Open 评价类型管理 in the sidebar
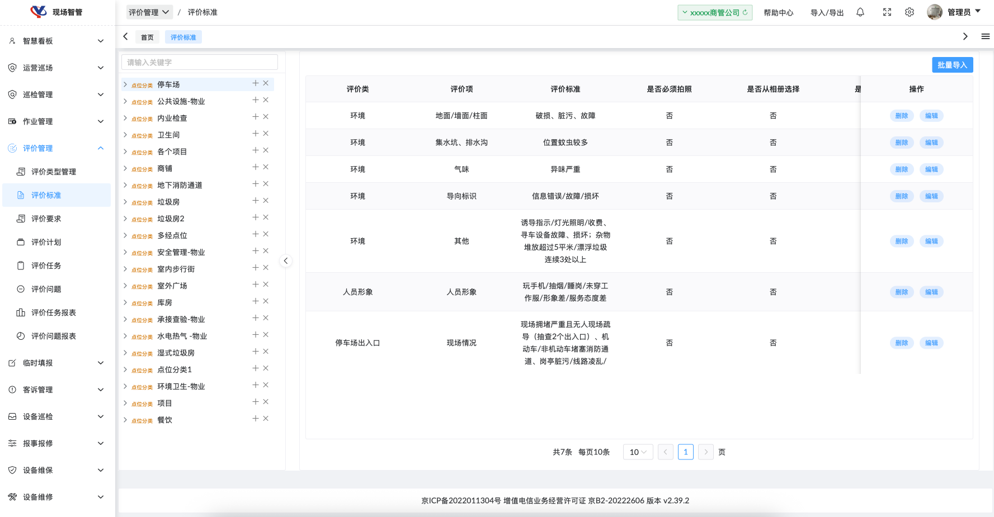The image size is (994, 517). [x=54, y=172]
